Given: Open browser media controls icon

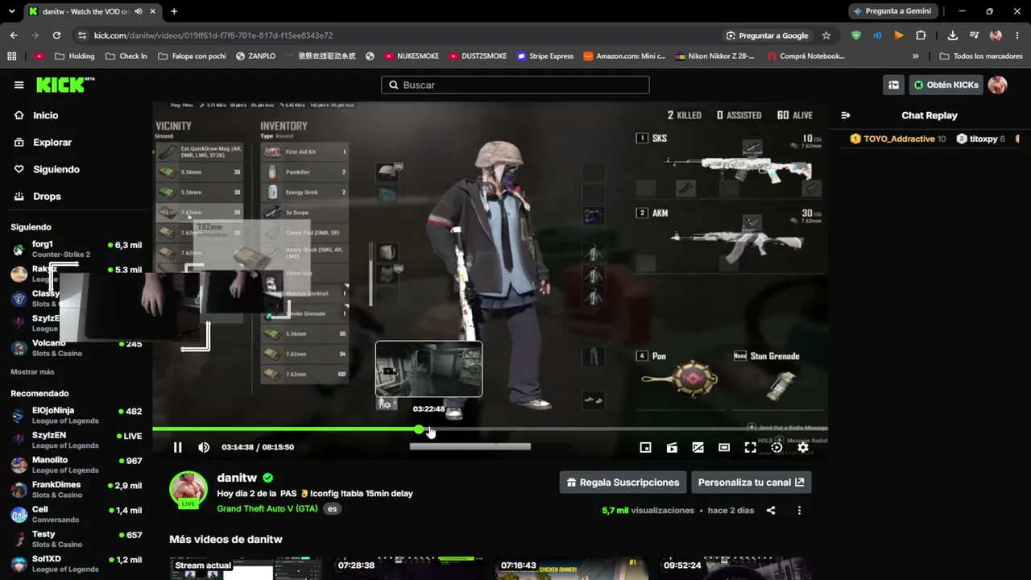Looking at the screenshot, I should [975, 35].
